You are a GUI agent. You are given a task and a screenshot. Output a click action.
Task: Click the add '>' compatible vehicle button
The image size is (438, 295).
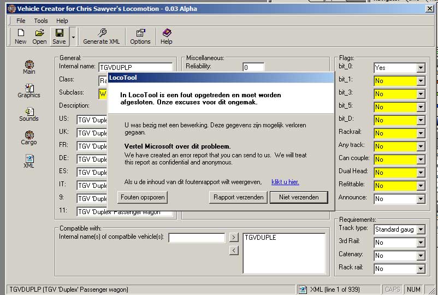[234, 238]
